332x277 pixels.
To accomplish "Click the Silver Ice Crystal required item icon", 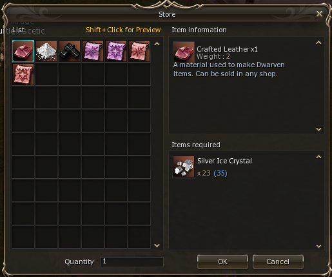I will coord(184,167).
